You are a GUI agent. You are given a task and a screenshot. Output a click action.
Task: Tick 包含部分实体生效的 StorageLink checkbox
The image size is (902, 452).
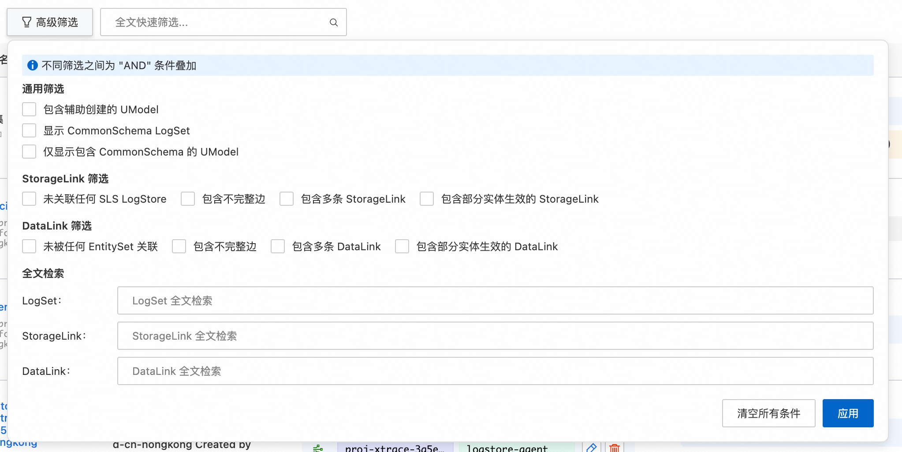coord(427,199)
